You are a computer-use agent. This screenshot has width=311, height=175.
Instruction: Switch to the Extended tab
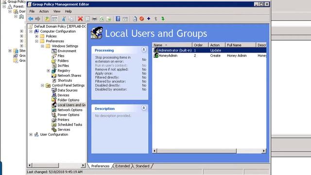(x=122, y=166)
